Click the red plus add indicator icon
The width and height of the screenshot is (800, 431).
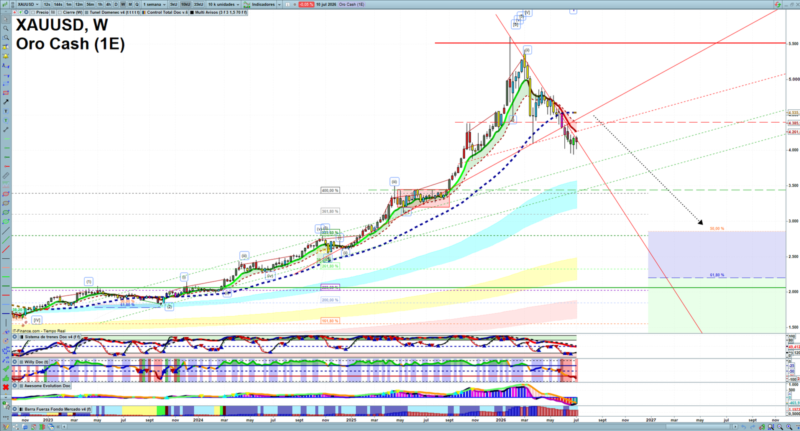(14, 12)
